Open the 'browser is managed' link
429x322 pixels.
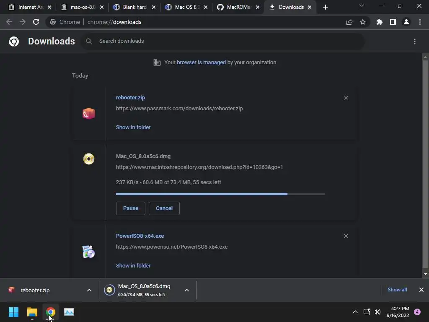(x=202, y=62)
